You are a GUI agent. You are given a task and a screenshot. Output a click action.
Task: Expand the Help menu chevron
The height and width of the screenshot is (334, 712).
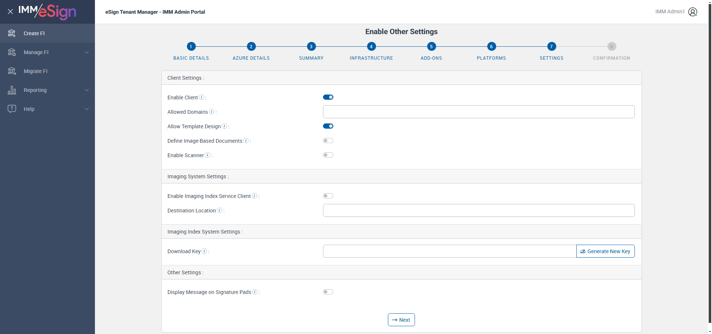pos(86,109)
